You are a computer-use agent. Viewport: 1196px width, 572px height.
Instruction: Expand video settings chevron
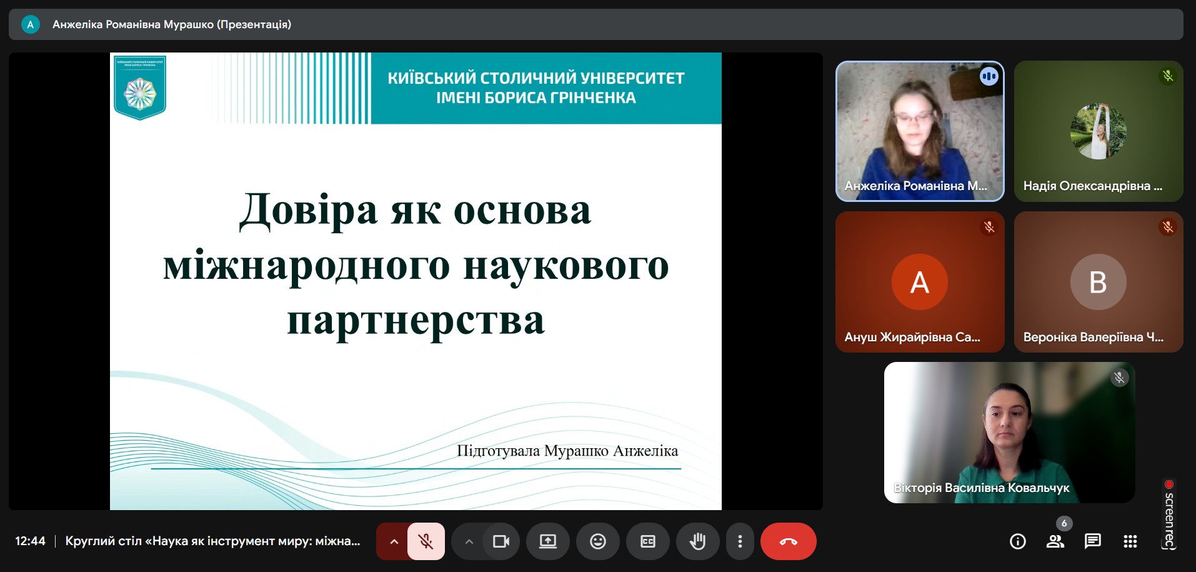[x=469, y=541]
